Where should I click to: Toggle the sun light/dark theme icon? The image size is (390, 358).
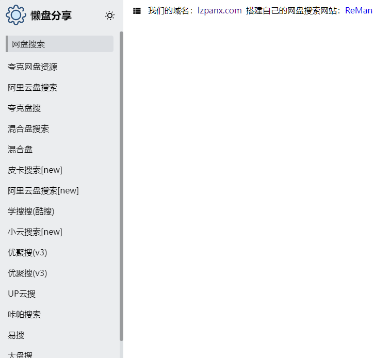(110, 15)
